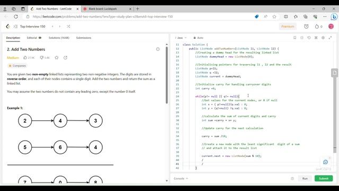Click browser profile icon in title bar
The width and height of the screenshot is (339, 191).
point(5,9)
